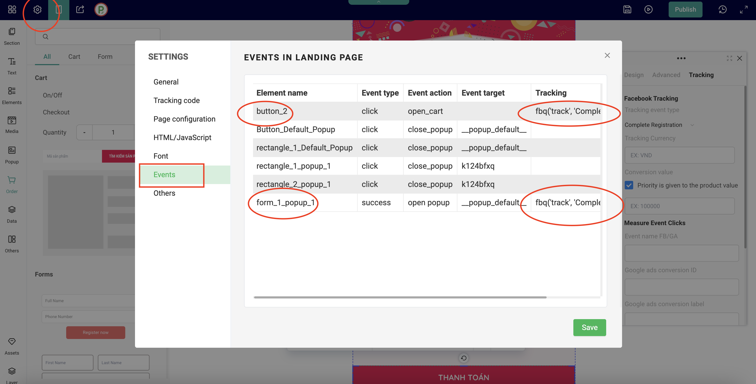Open the Section tool in sidebar
This screenshot has height=384, width=756.
click(12, 36)
